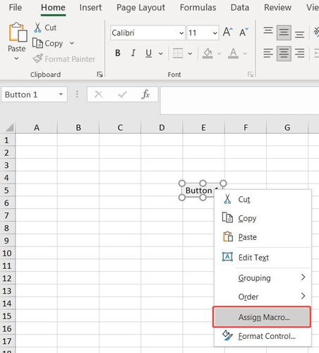The width and height of the screenshot is (319, 353).
Task: Open Format Control from context menu
Action: coord(263,336)
